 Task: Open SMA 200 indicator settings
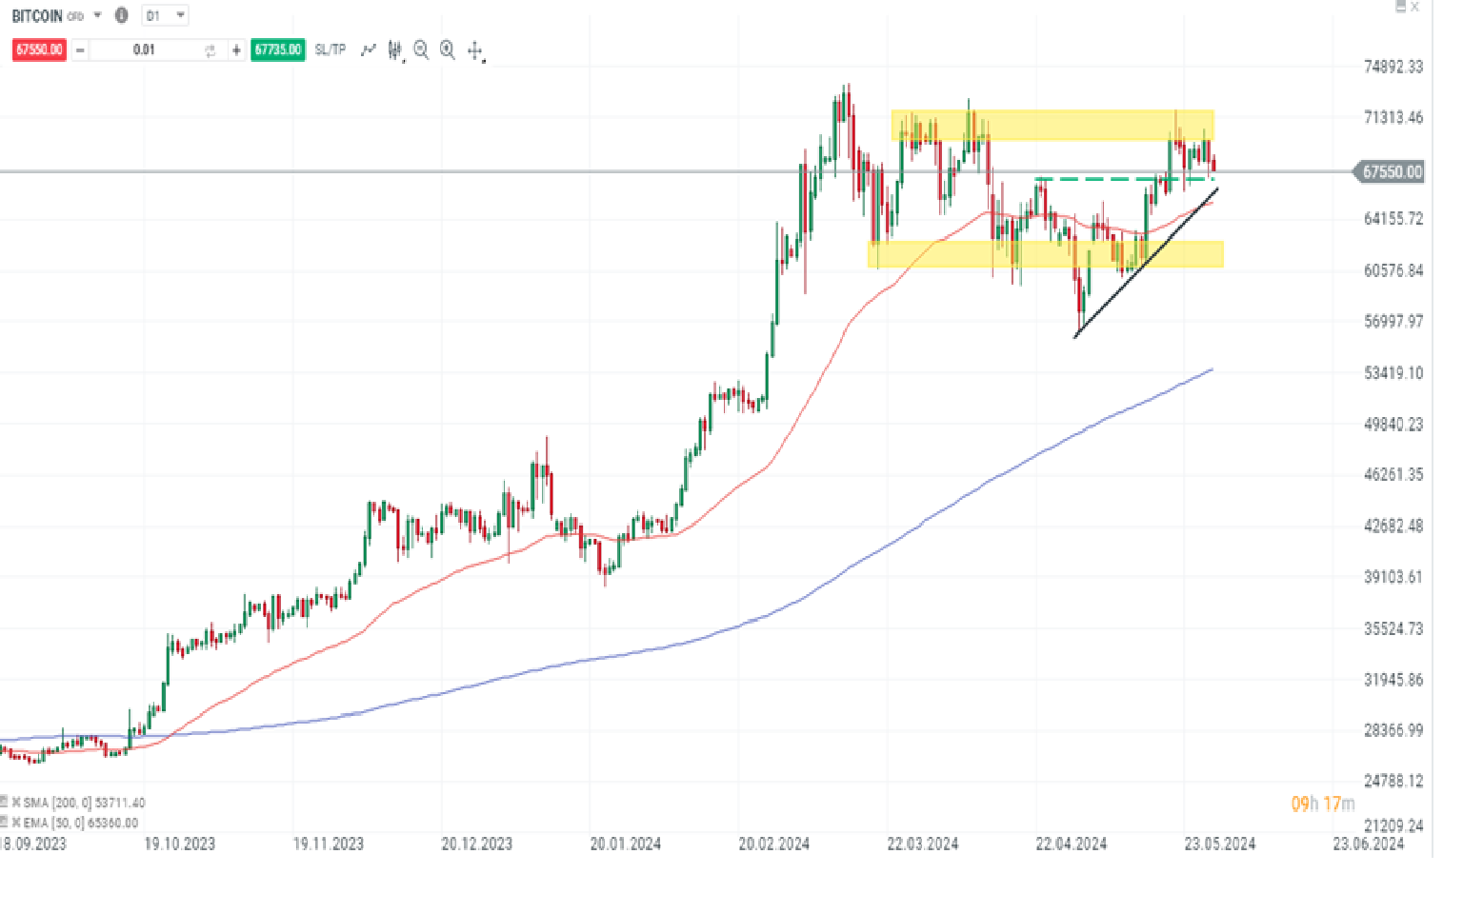click(x=4, y=803)
